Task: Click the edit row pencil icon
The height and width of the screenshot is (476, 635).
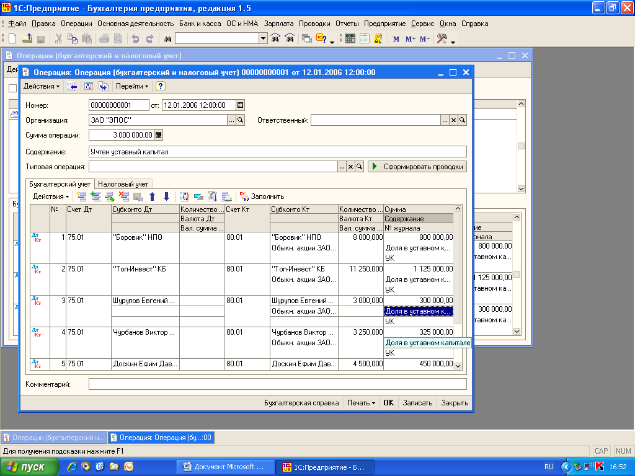Action: [110, 196]
